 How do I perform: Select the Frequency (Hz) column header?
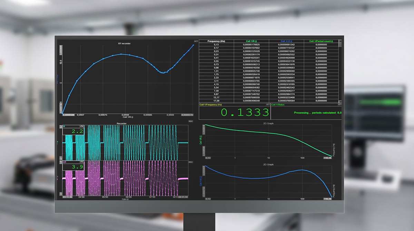(x=216, y=41)
